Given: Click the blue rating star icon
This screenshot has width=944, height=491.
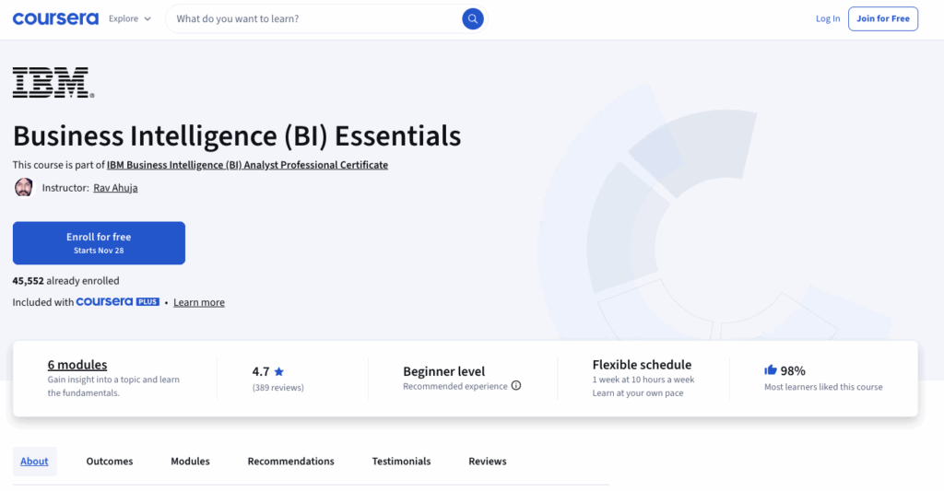Looking at the screenshot, I should pyautogui.click(x=278, y=372).
